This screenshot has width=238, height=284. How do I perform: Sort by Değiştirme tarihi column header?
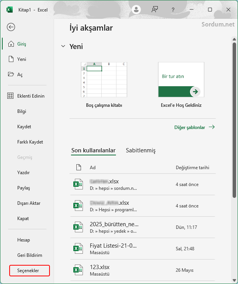[x=192, y=168]
